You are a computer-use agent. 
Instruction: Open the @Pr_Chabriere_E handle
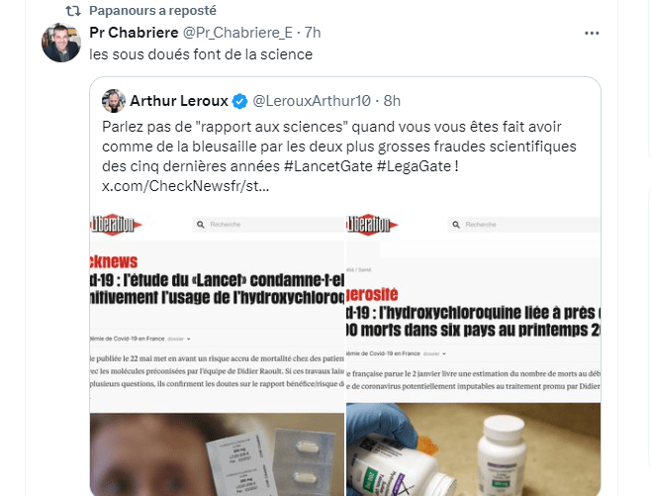coord(237,33)
